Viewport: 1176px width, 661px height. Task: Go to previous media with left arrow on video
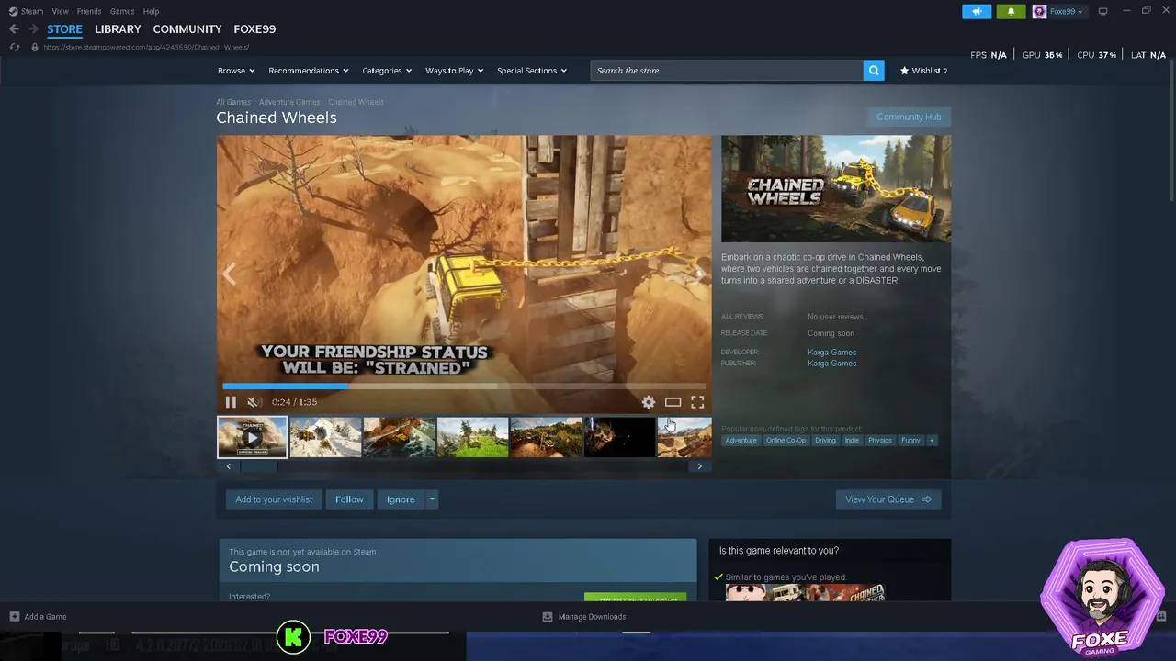click(229, 274)
